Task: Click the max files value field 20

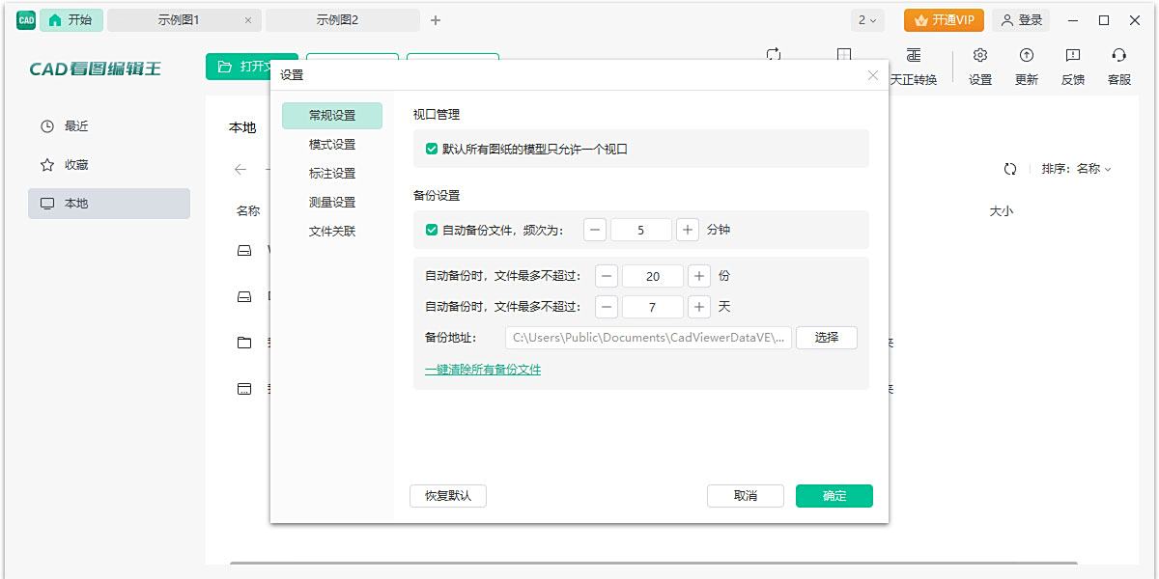Action: [x=653, y=276]
